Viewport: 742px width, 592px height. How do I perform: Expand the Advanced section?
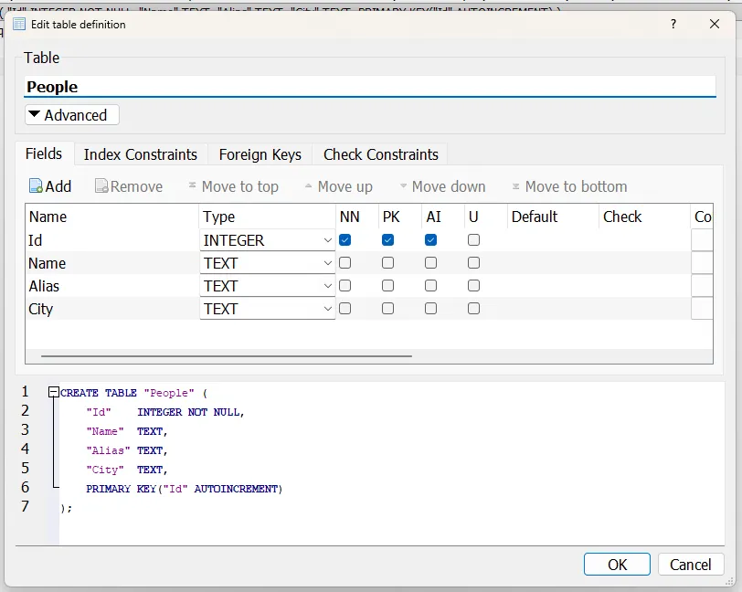coord(72,115)
